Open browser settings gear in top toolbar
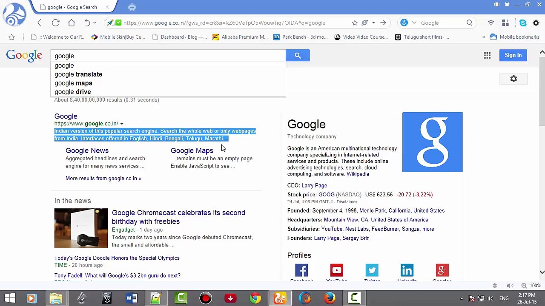The image size is (545, 306). tap(536, 23)
